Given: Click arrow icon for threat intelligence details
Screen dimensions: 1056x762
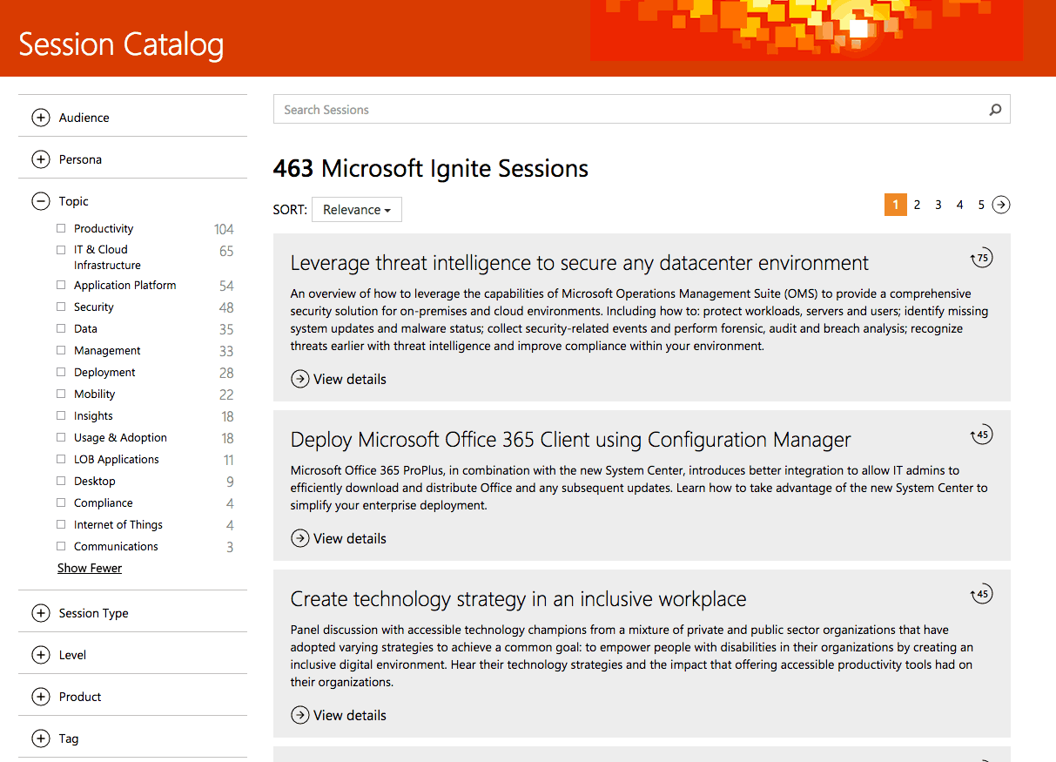Looking at the screenshot, I should tap(300, 379).
